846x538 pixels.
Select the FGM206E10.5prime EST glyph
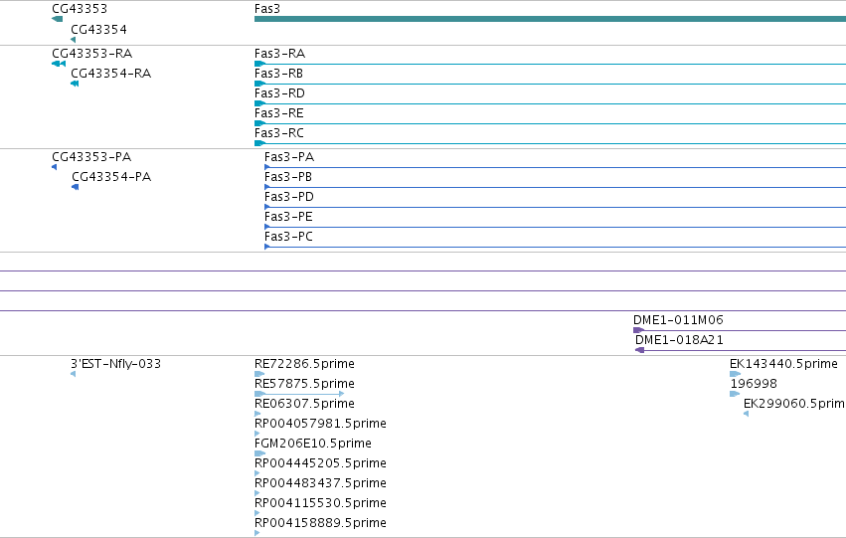(x=259, y=453)
